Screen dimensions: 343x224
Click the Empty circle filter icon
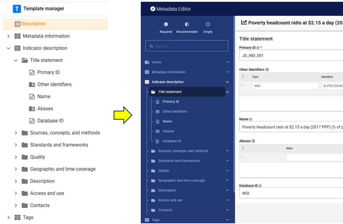pos(208,24)
